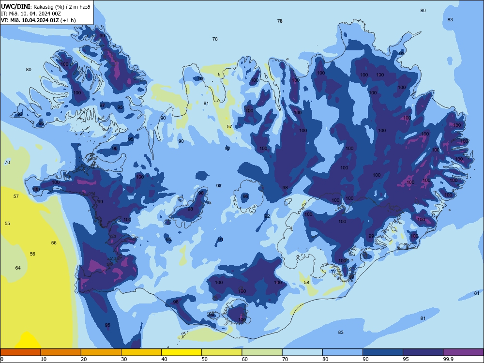Click the '30' label on the color scale
Screen dimensions: 484x363
[x=124, y=359]
